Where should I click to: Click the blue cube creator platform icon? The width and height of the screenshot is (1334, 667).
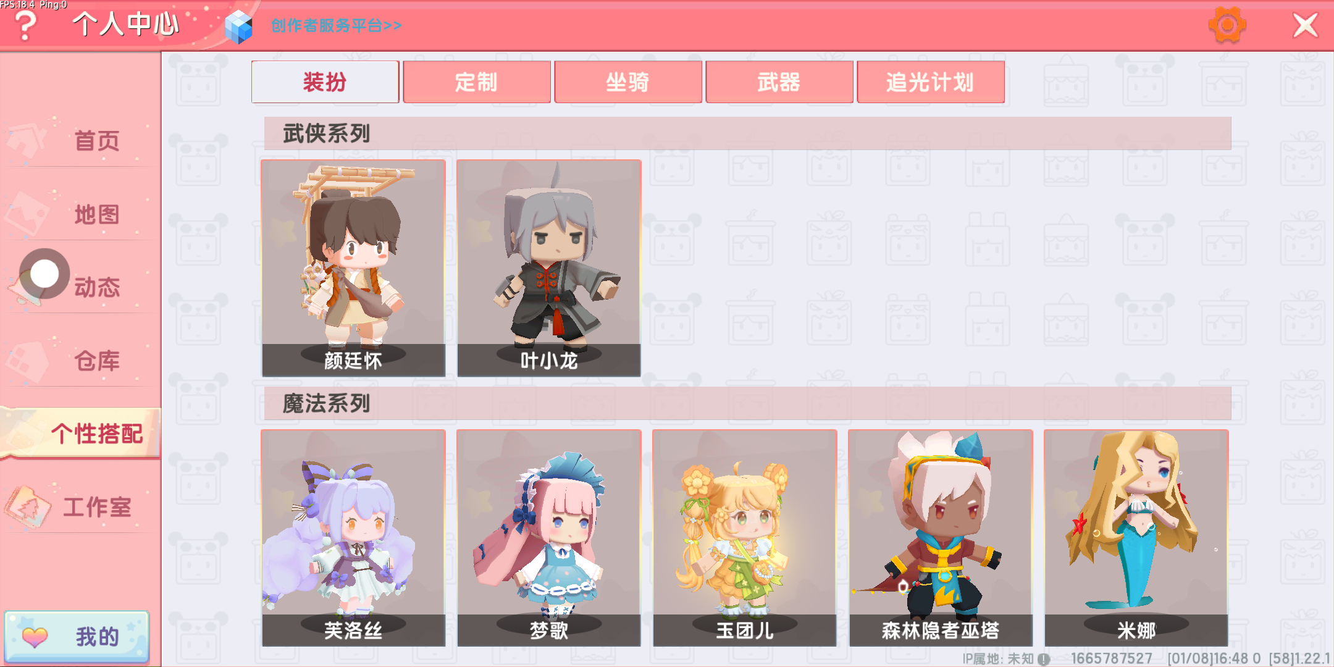238,27
